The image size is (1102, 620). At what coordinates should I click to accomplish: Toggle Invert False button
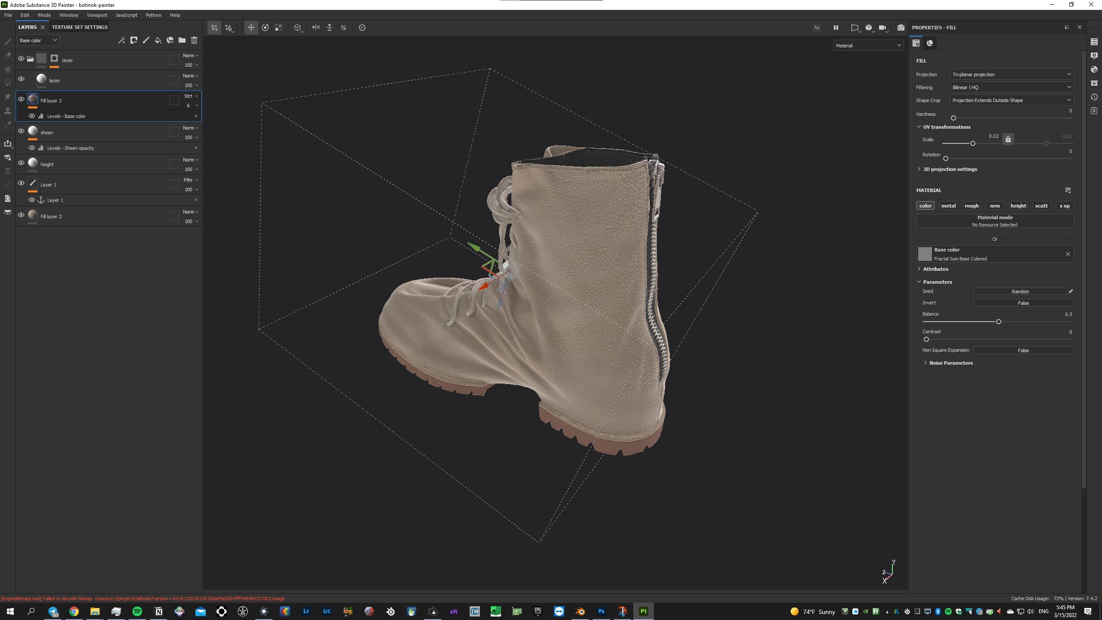pos(1024,303)
